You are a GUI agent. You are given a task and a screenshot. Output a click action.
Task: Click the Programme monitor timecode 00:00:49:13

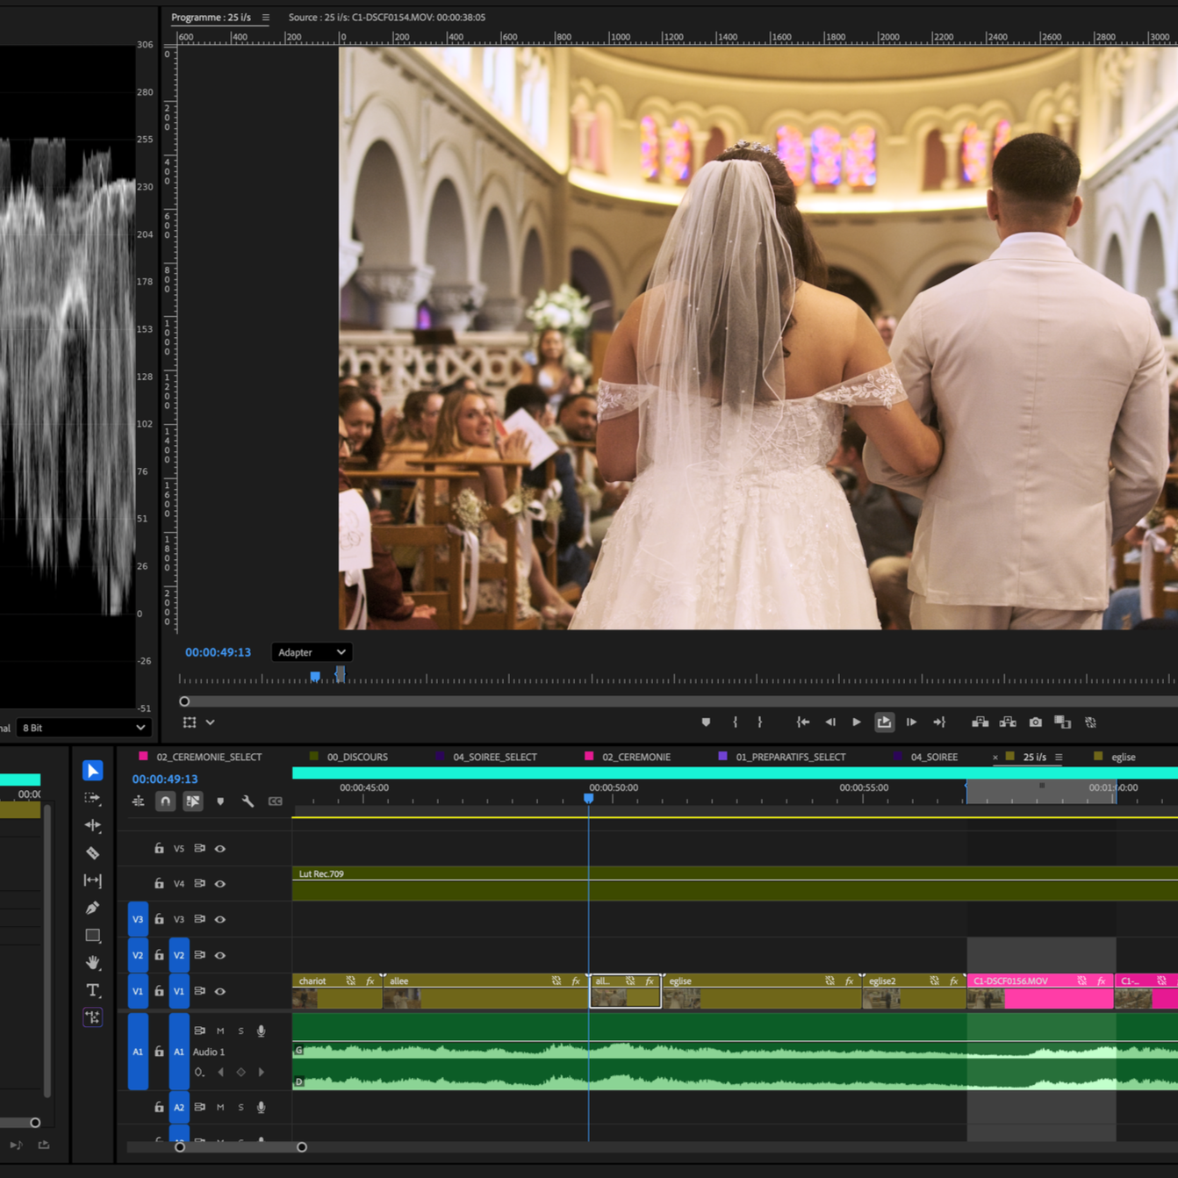[218, 652]
